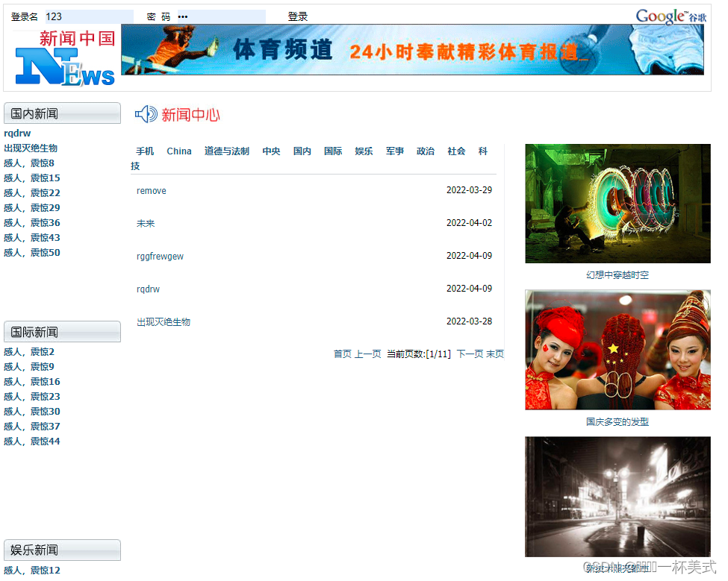
Task: Select the 社会 category
Action: coord(456,151)
